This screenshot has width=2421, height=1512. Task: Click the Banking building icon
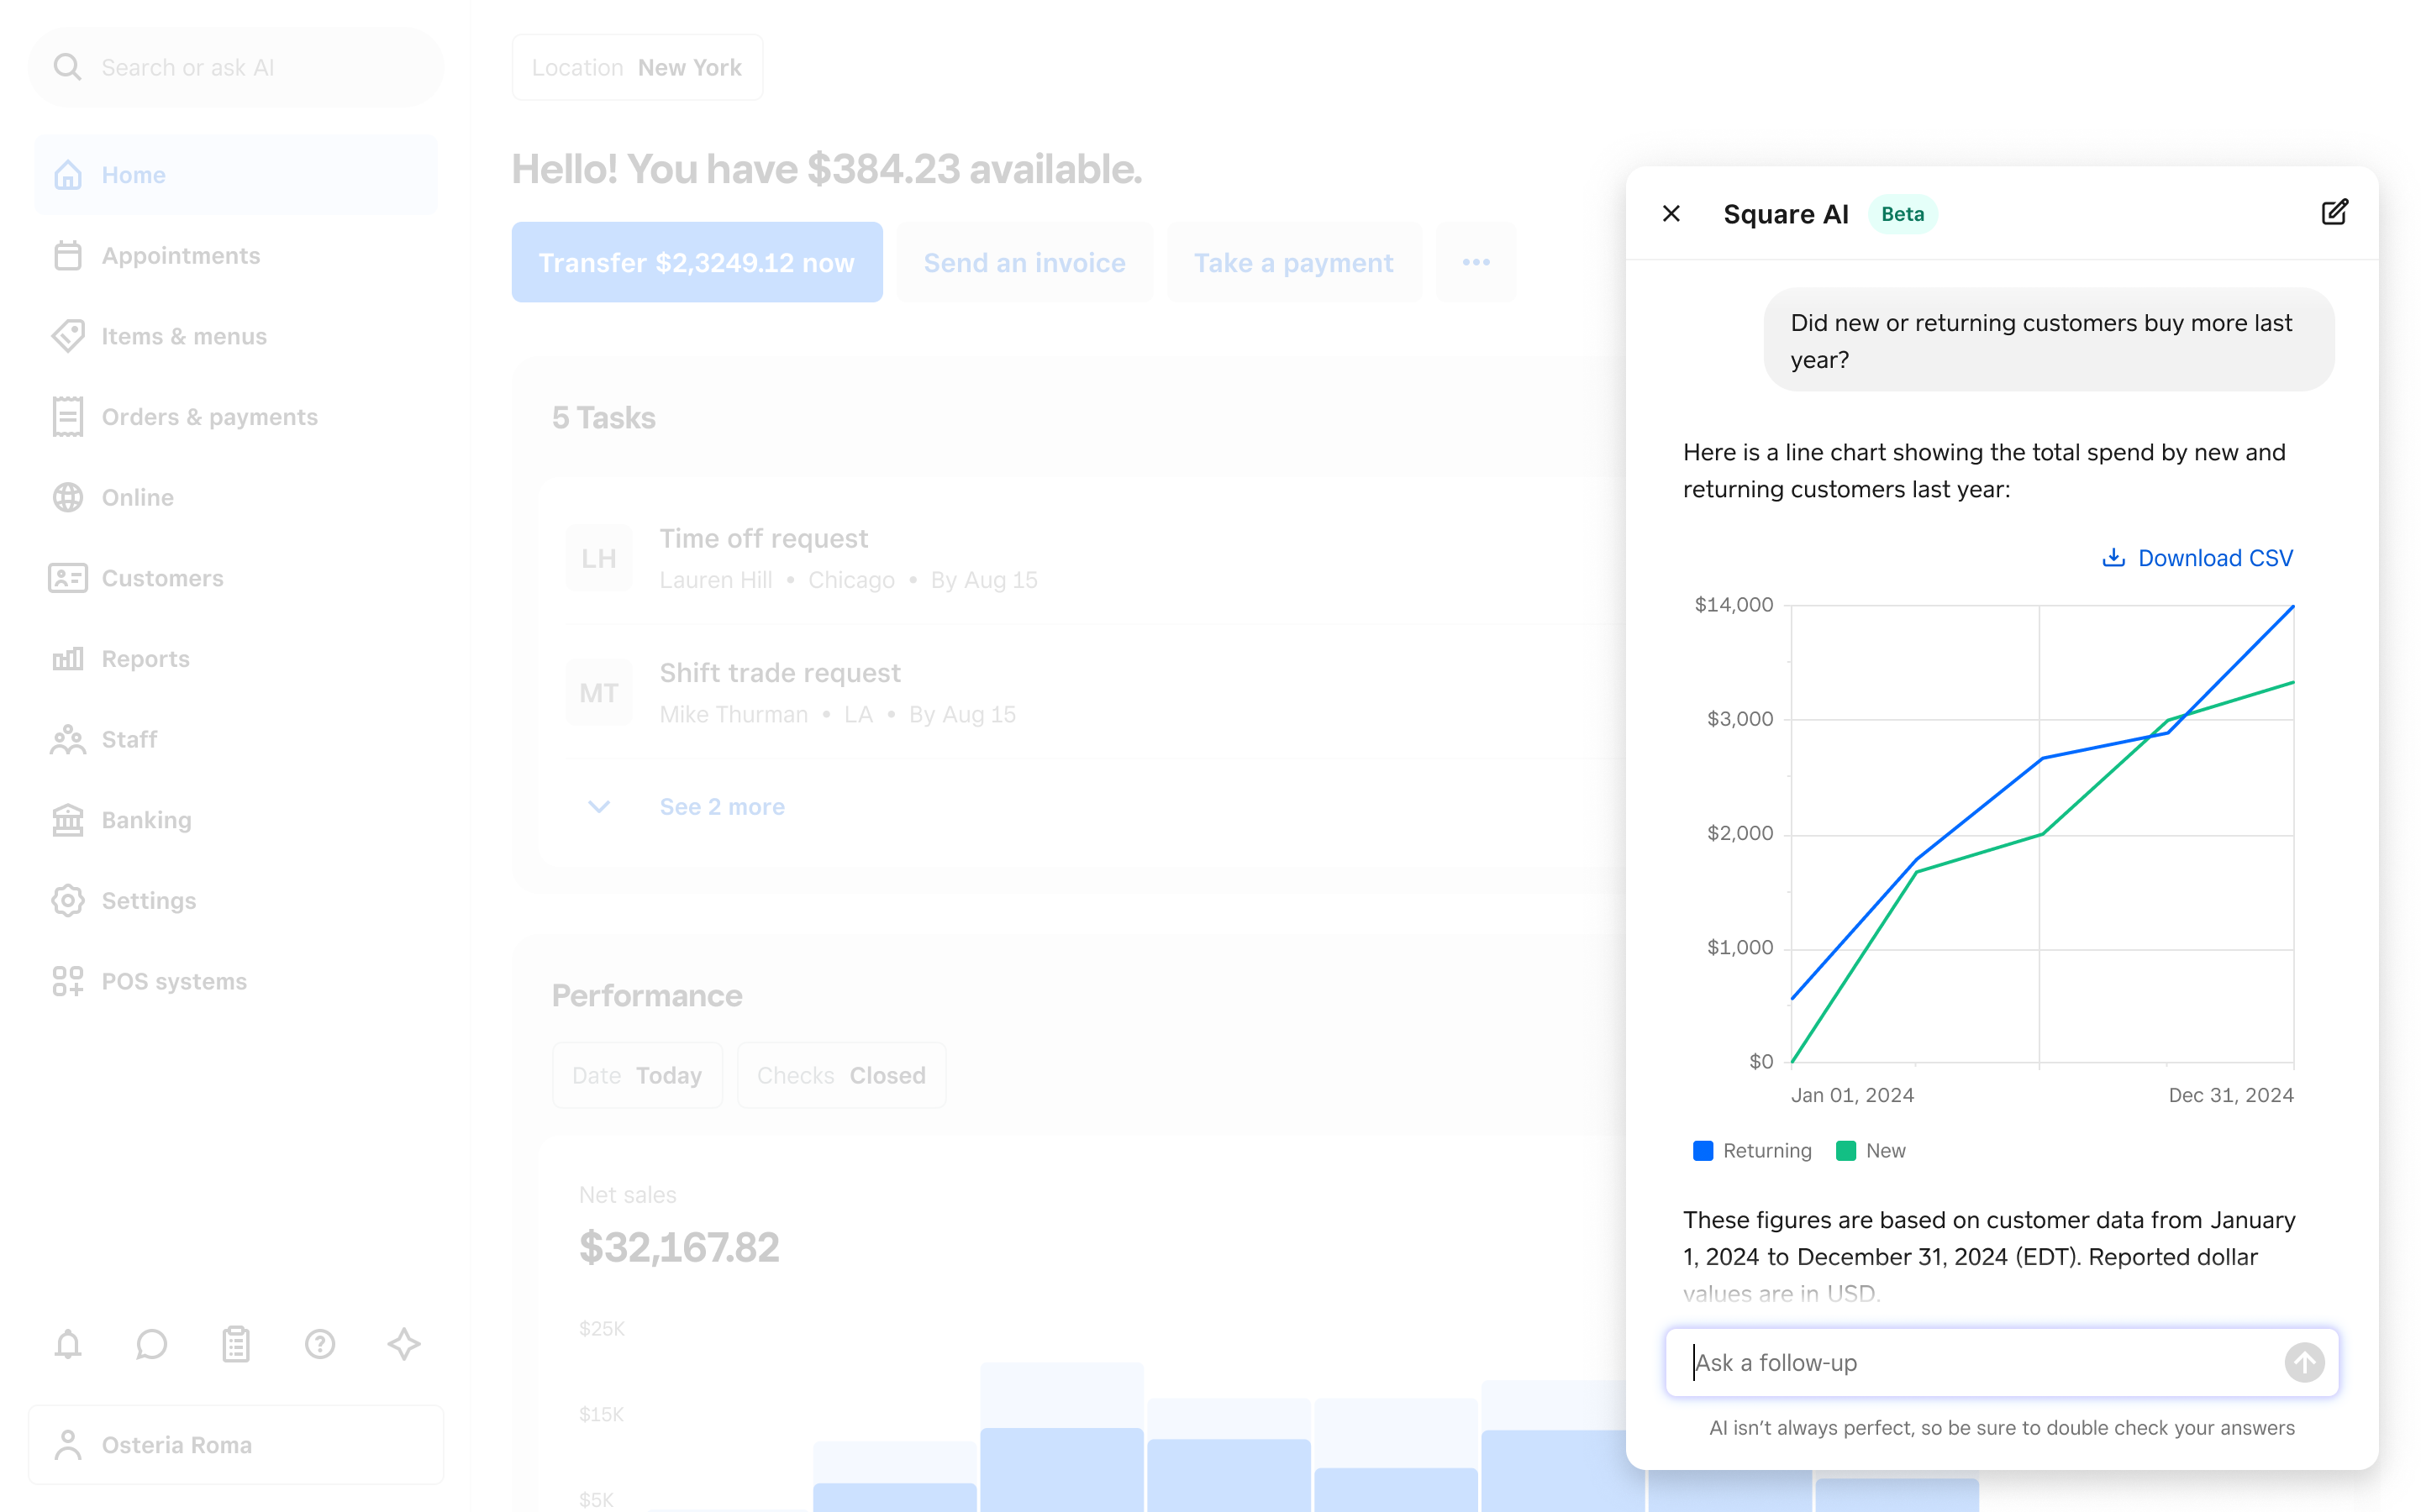pos(67,820)
